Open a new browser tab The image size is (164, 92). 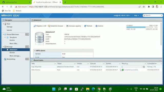65,2
